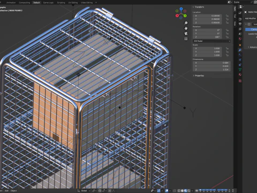This screenshot has width=257, height=193.
Task: Select Solid viewport shading mode
Action: click(x=182, y=191)
